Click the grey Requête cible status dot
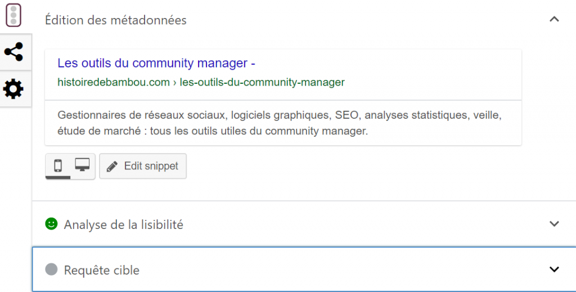The image size is (576, 292). point(51,269)
